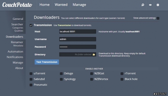The height and width of the screenshot is (96, 168).
Task: Open Categories sub-section
Action: point(18,28)
